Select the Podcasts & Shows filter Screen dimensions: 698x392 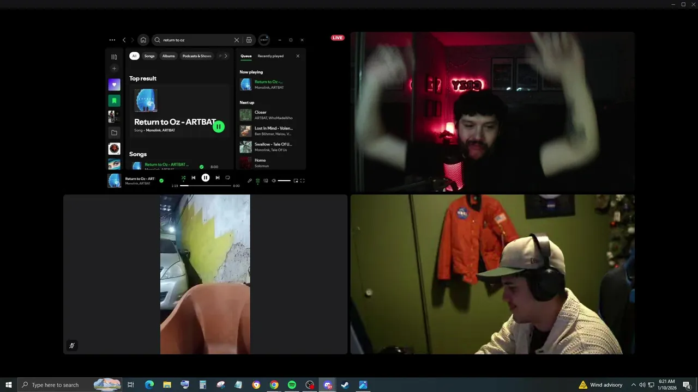pyautogui.click(x=197, y=56)
